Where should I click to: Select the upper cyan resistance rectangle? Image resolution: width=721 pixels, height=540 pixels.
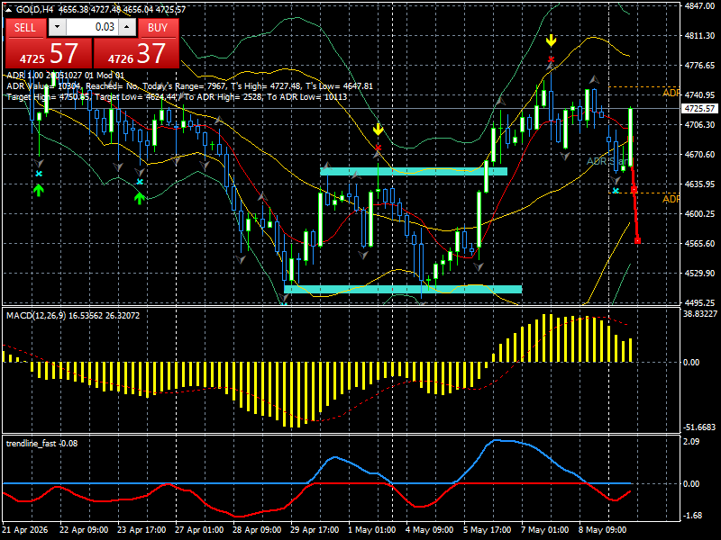tap(414, 171)
